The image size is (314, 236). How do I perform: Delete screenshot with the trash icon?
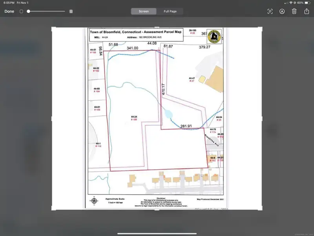294,11
